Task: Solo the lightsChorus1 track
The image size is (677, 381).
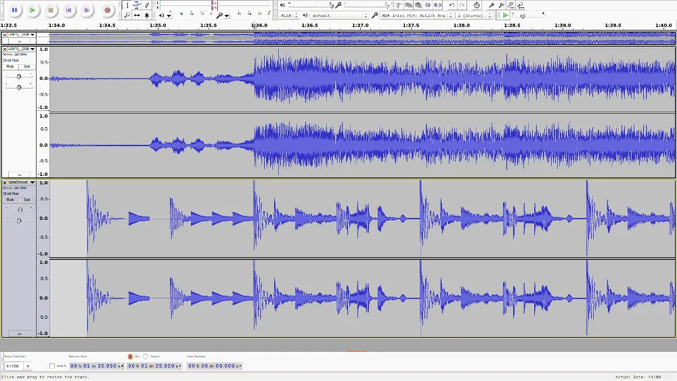Action: point(27,200)
